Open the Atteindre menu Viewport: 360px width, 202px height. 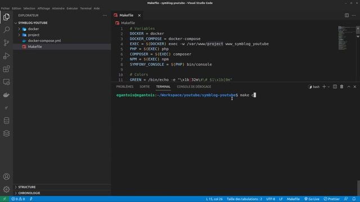pyautogui.click(x=58, y=8)
